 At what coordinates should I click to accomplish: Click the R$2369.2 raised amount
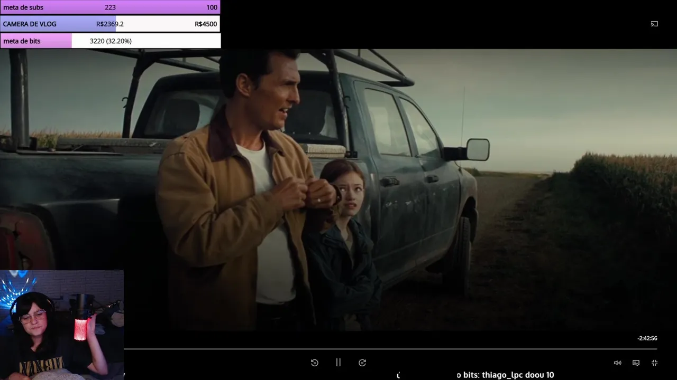[110, 24]
